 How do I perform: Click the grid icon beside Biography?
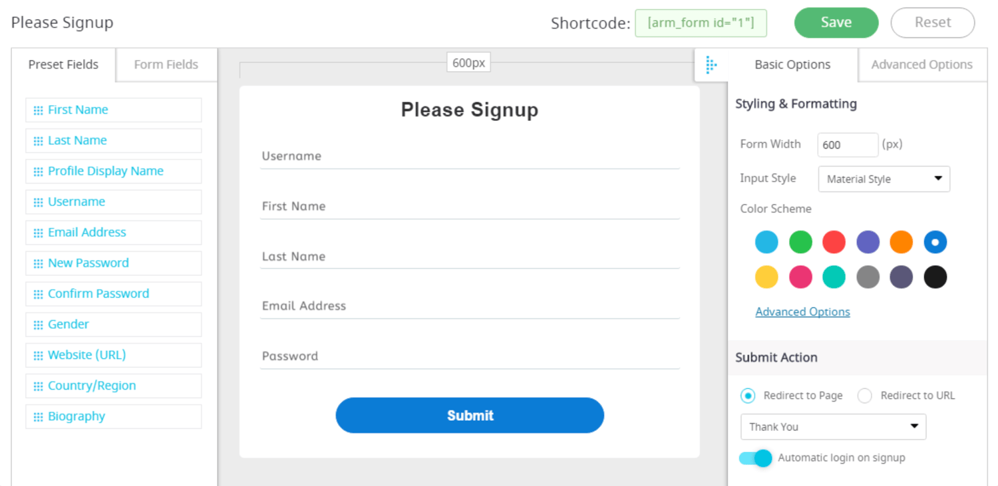(38, 417)
